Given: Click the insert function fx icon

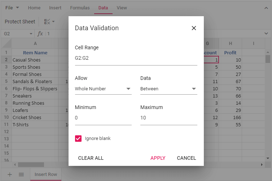Looking at the screenshot, I should (x=40, y=34).
